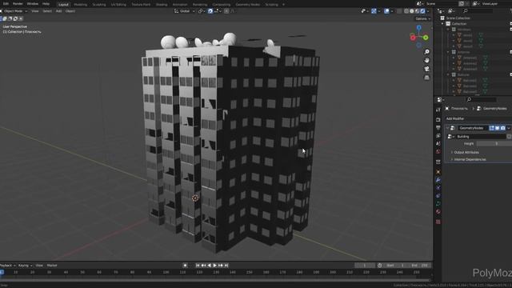Click the zoom magnifier viewport gizmo

pyautogui.click(x=426, y=52)
